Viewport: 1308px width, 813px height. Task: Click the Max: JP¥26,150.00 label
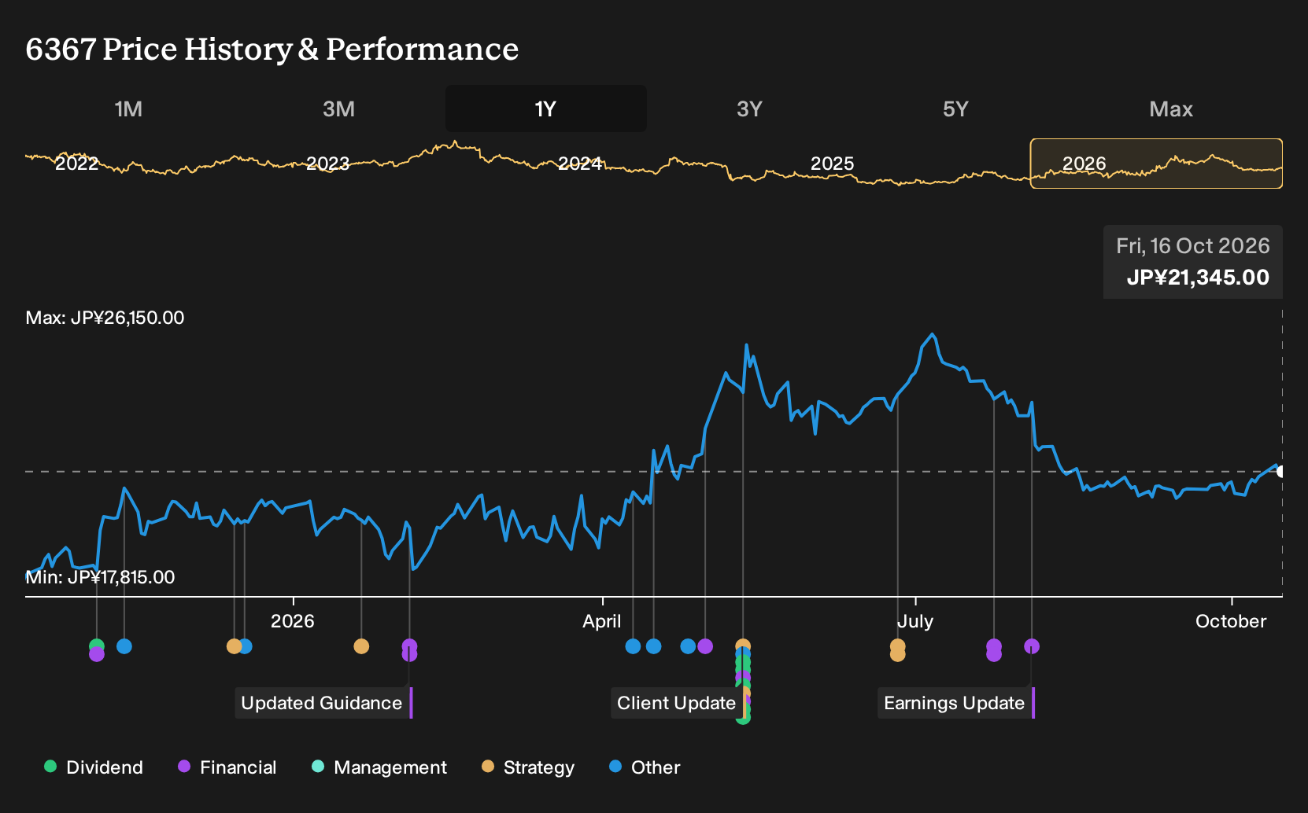pyautogui.click(x=105, y=318)
